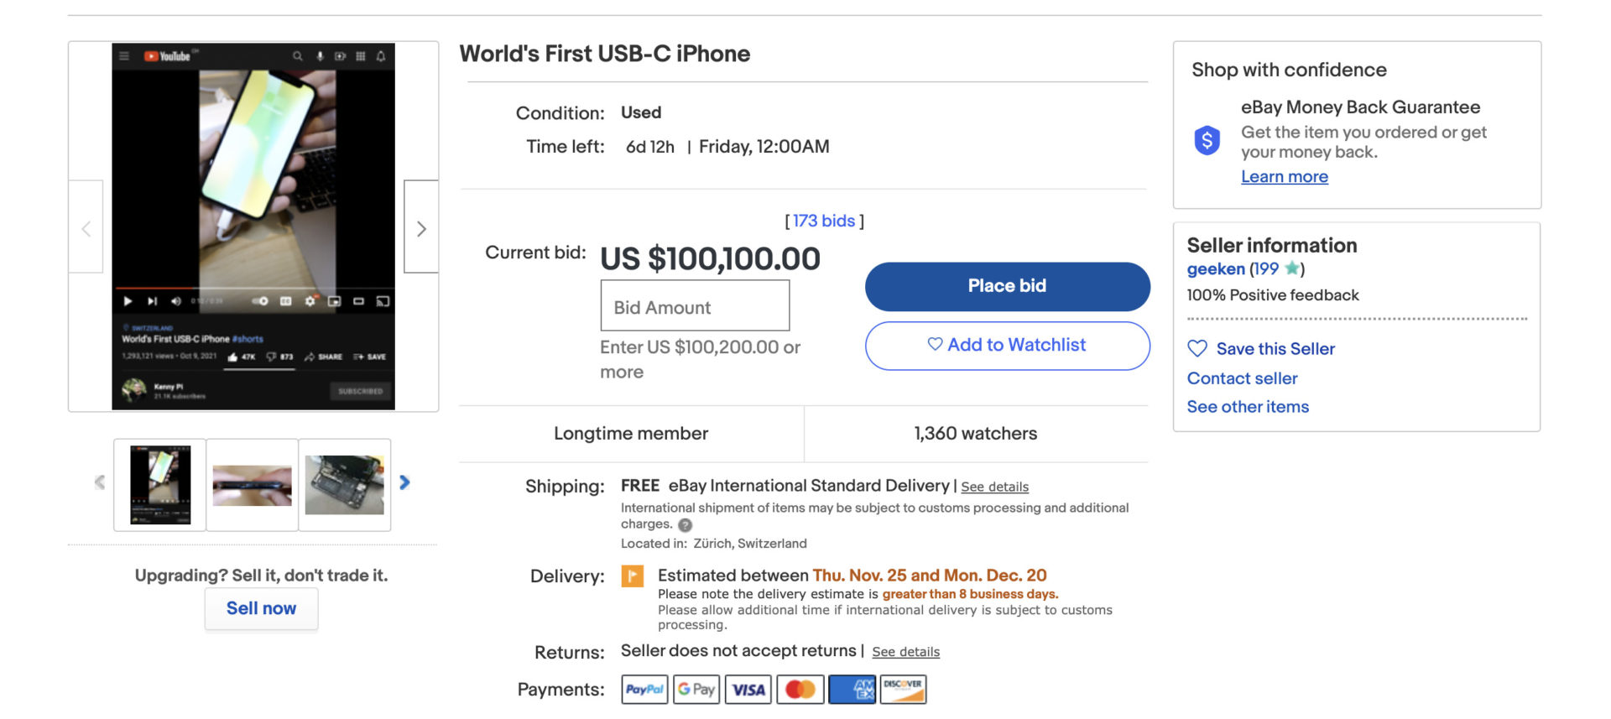Click the Google Pay payment icon
Image resolution: width=1611 pixels, height=719 pixels.
[x=696, y=690]
